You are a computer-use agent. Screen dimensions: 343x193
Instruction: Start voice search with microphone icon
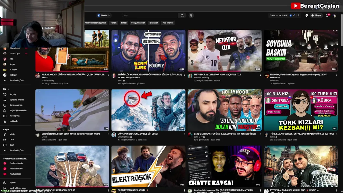coord(191,16)
